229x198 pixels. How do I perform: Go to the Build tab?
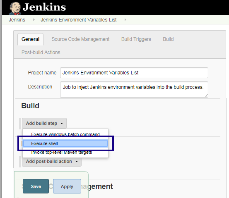pyautogui.click(x=168, y=39)
